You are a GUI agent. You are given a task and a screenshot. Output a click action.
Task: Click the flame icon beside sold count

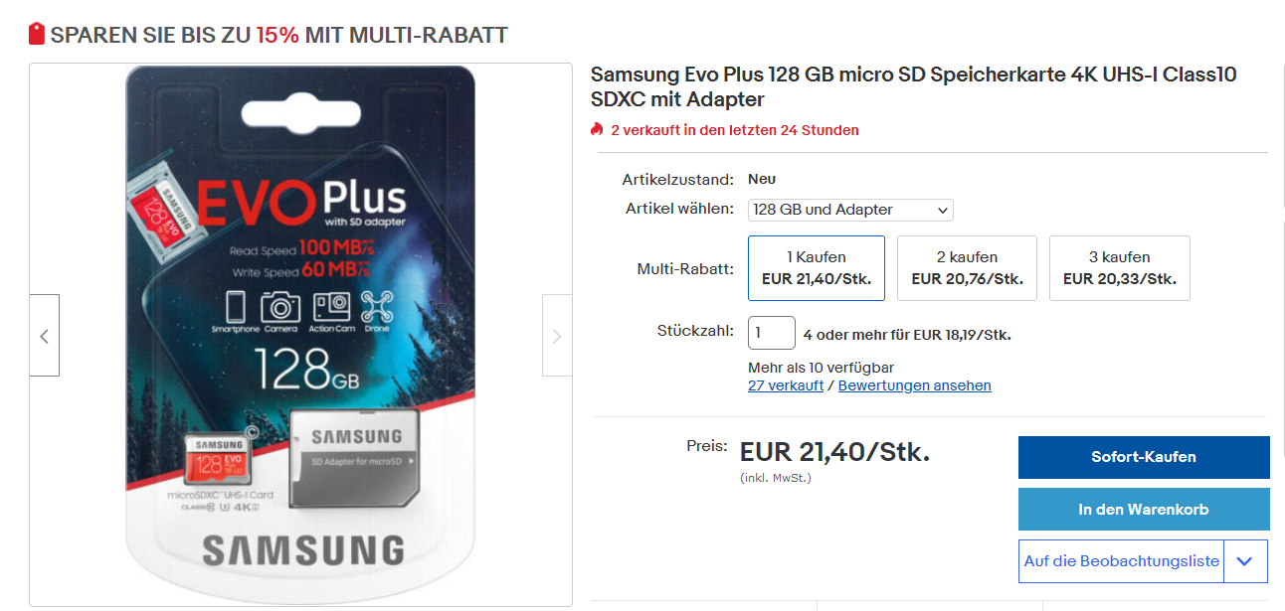pyautogui.click(x=597, y=129)
